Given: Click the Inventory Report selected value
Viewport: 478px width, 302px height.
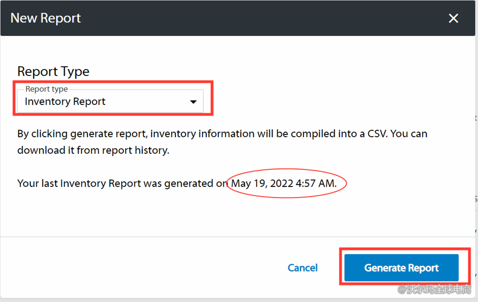Looking at the screenshot, I should 65,101.
